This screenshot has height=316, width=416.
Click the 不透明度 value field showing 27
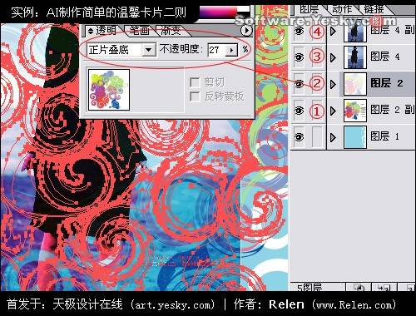(x=217, y=50)
